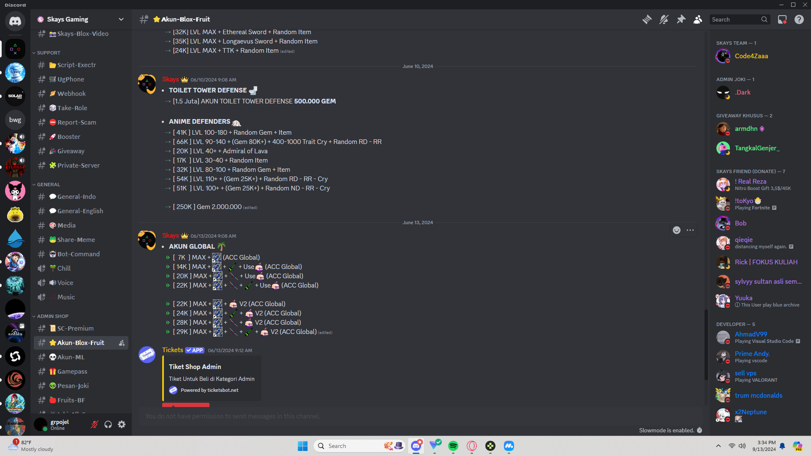
Task: Open Opera GX from the taskbar
Action: click(x=472, y=446)
